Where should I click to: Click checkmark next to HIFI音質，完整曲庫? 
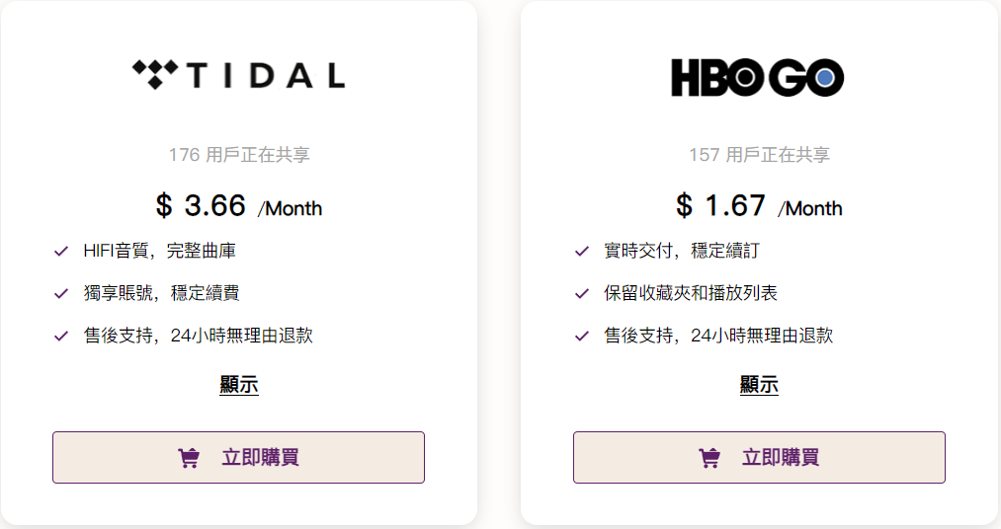pos(61,251)
